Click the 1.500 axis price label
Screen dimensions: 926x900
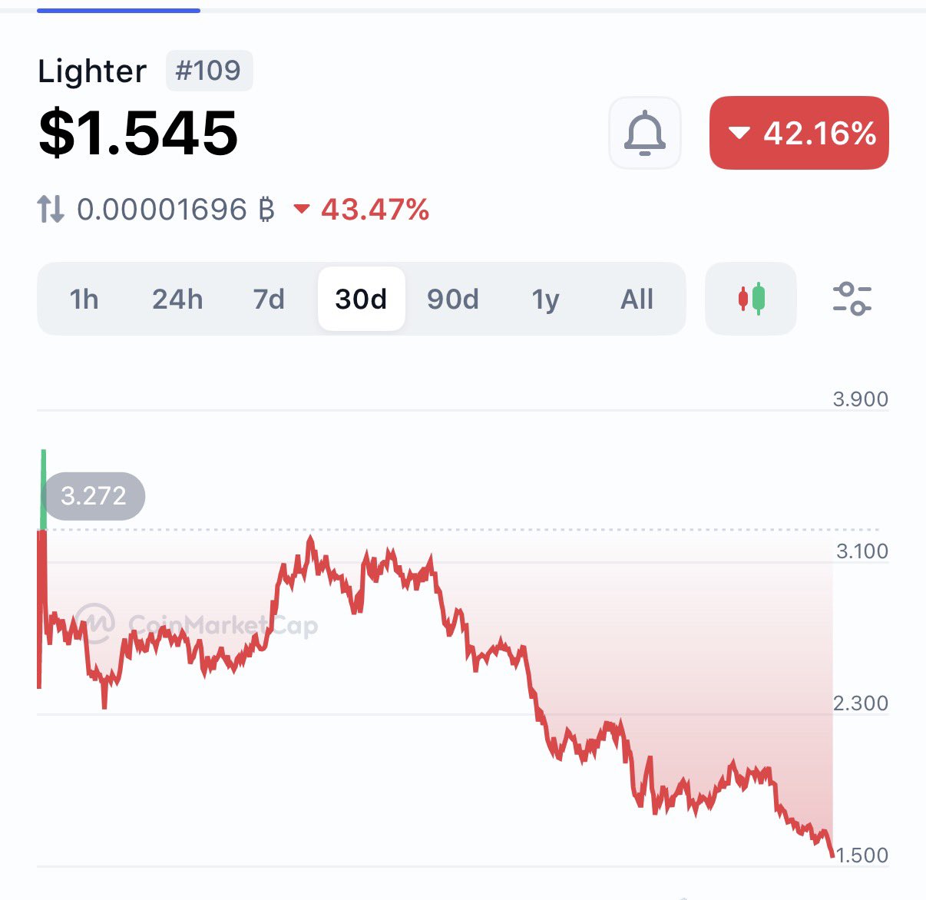861,855
